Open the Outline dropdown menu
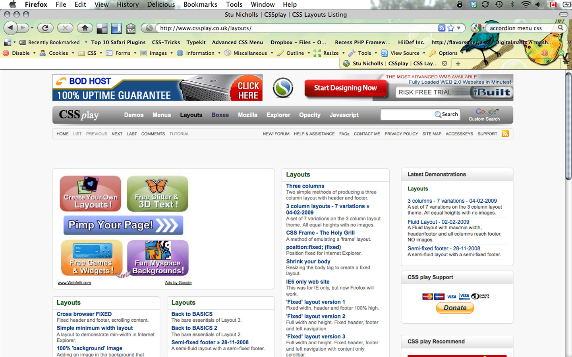The height and width of the screenshot is (357, 572). (x=294, y=53)
